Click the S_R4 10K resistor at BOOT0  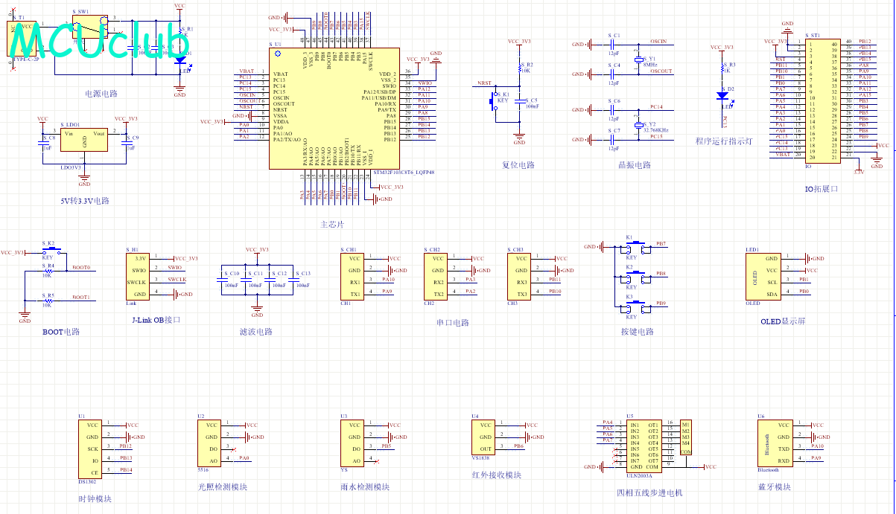(x=48, y=271)
